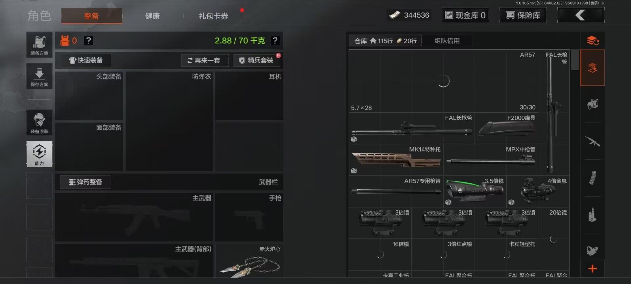631x284 pixels.
Task: Click the warehouse scrollbar handle
Action: pyautogui.click(x=575, y=60)
